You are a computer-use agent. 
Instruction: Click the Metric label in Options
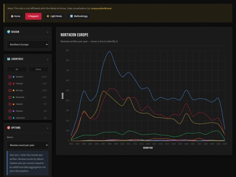[10, 137]
